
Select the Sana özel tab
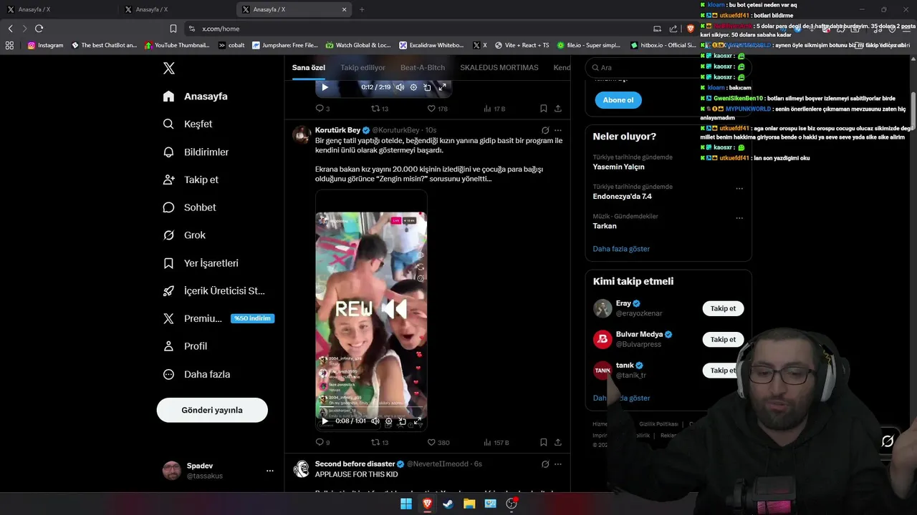pos(309,67)
